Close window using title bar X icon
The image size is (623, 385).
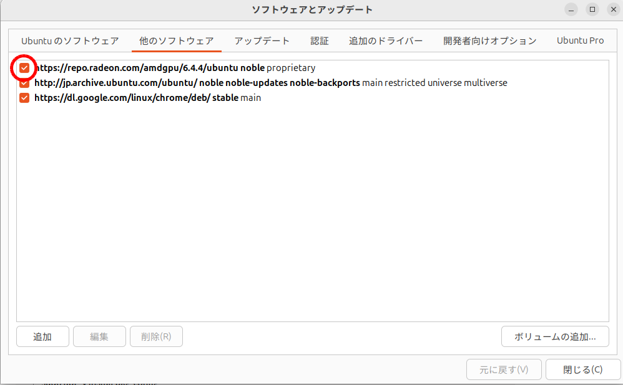(x=613, y=9)
